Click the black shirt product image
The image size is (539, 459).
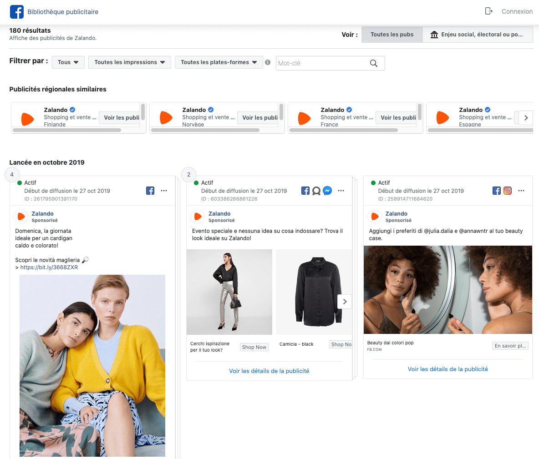[314, 292]
